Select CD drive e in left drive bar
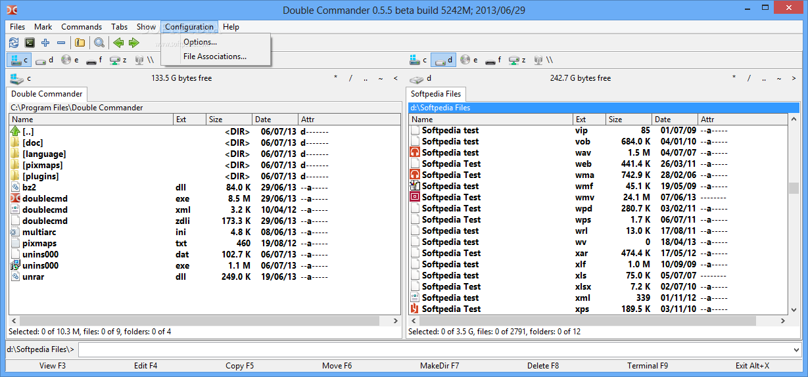This screenshot has width=808, height=377. (x=69, y=60)
